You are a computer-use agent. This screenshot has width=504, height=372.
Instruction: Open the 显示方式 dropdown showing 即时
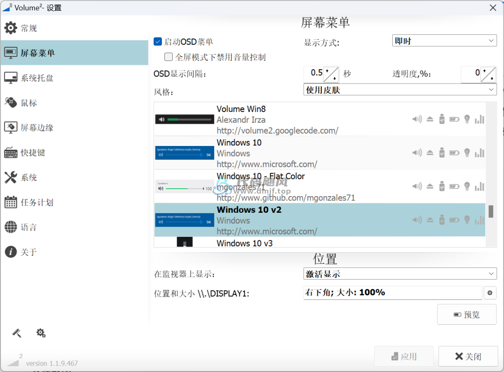pyautogui.click(x=444, y=41)
